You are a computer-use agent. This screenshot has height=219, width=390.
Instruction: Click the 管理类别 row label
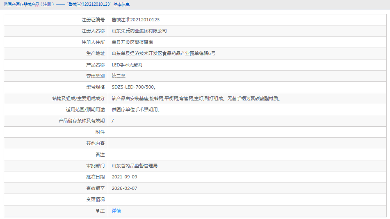click(x=95, y=76)
